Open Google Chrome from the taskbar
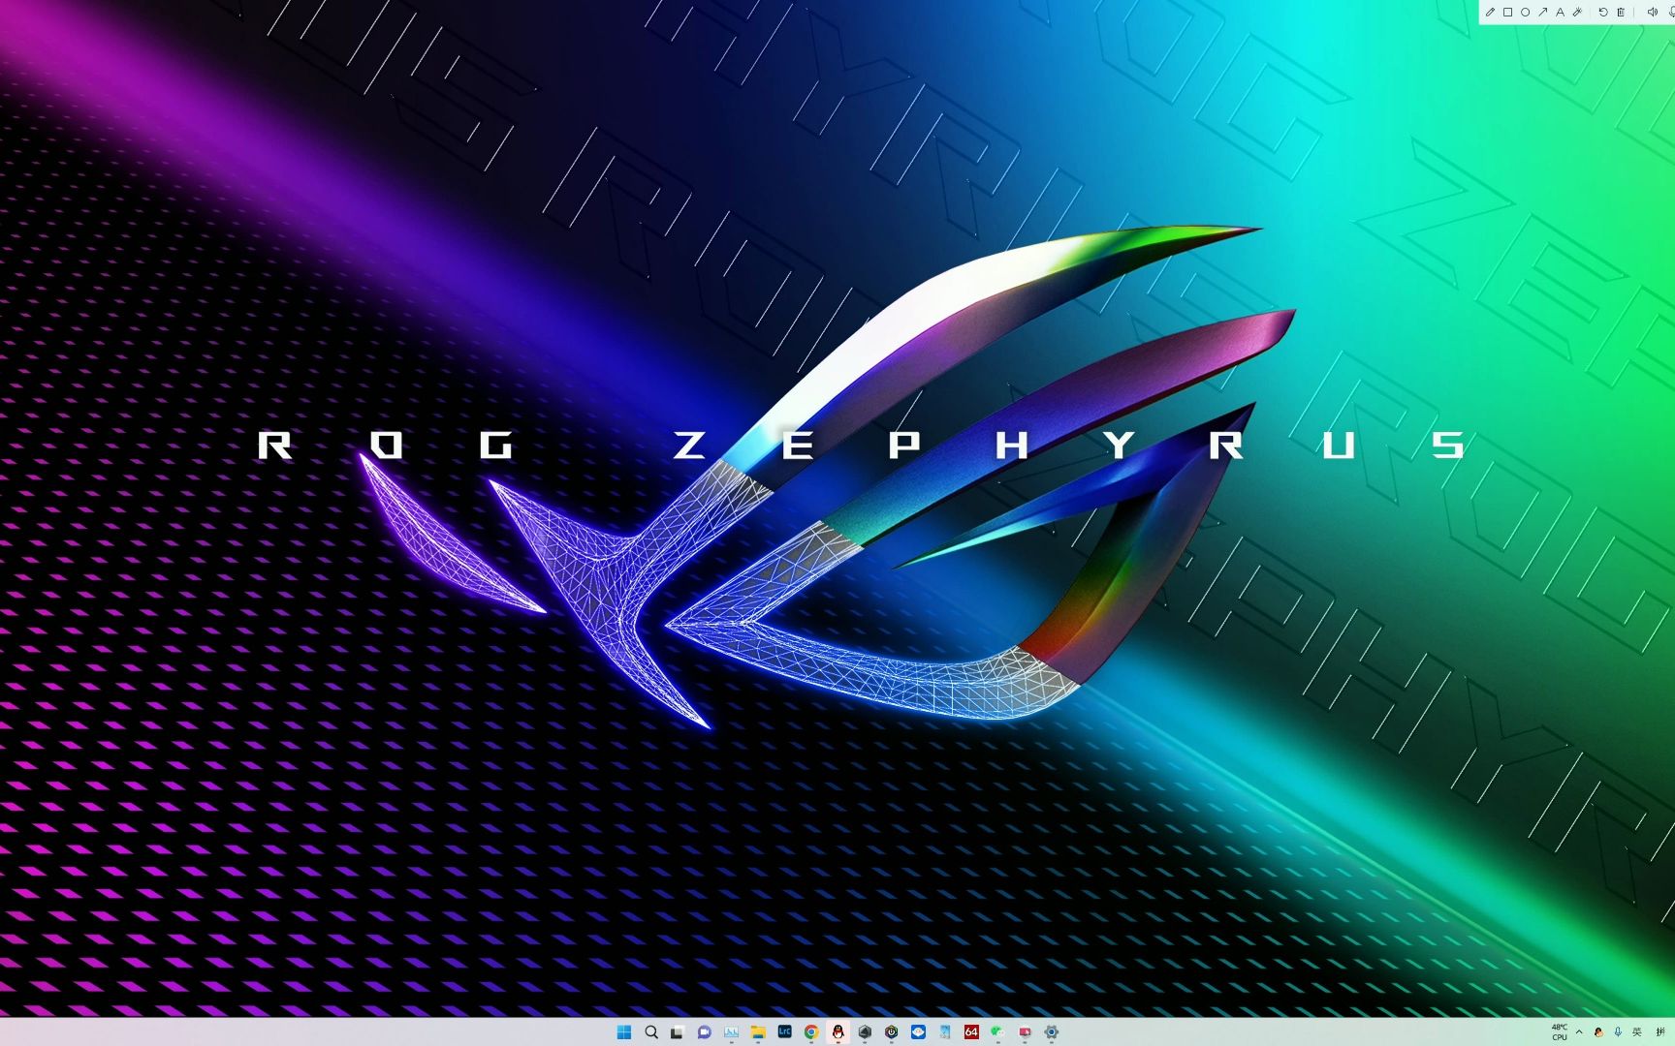 click(x=811, y=1032)
